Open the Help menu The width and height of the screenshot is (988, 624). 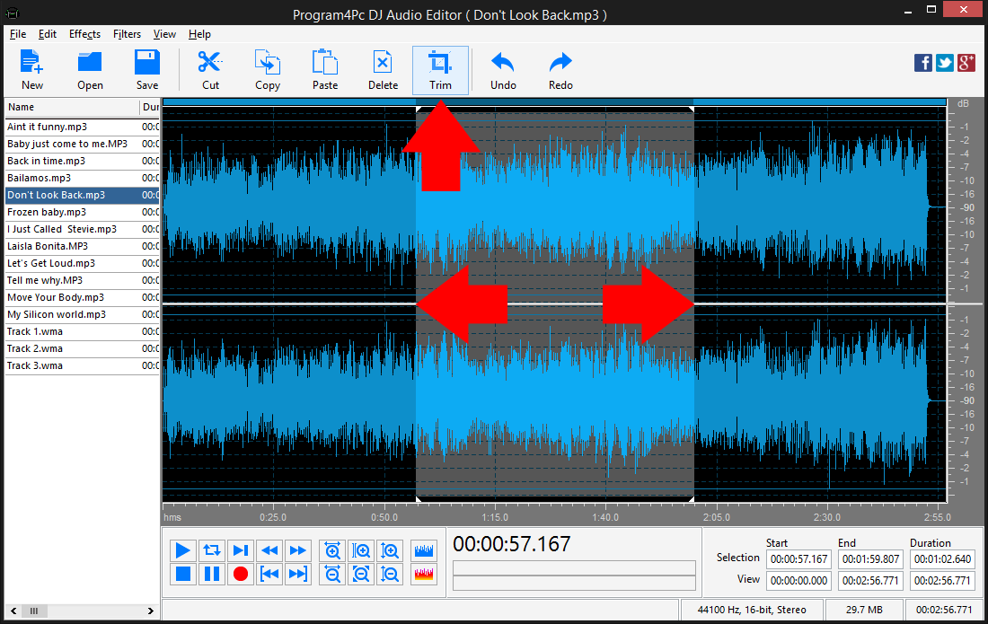(x=199, y=34)
